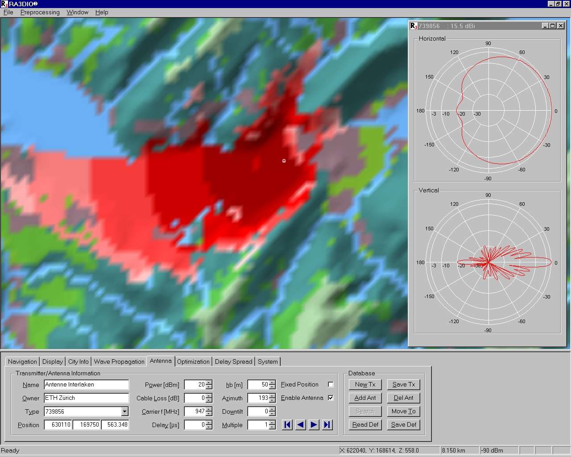Go to next transmitter arrow
Viewport: 571px width, 457px height.
click(x=314, y=425)
